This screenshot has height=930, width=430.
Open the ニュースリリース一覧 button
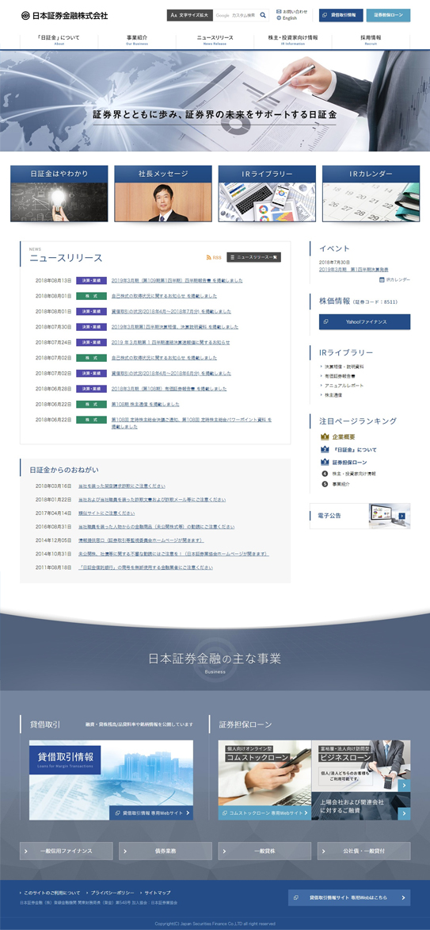[253, 257]
